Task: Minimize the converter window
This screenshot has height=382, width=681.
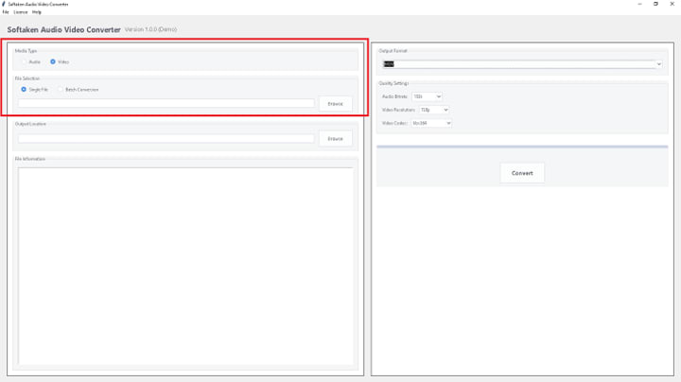Action: 639,4
